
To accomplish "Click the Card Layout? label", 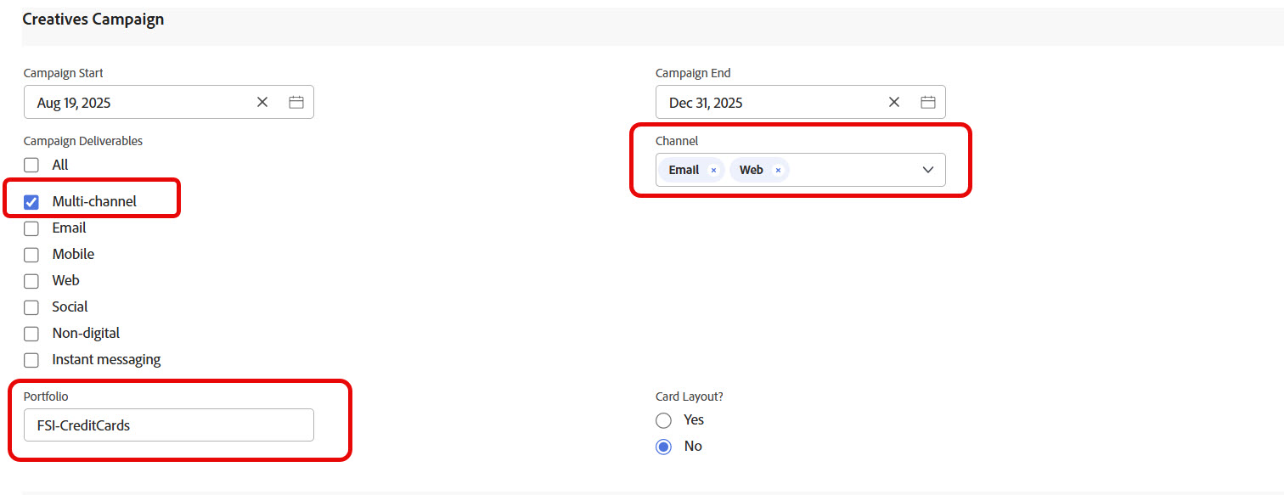I will 690,397.
